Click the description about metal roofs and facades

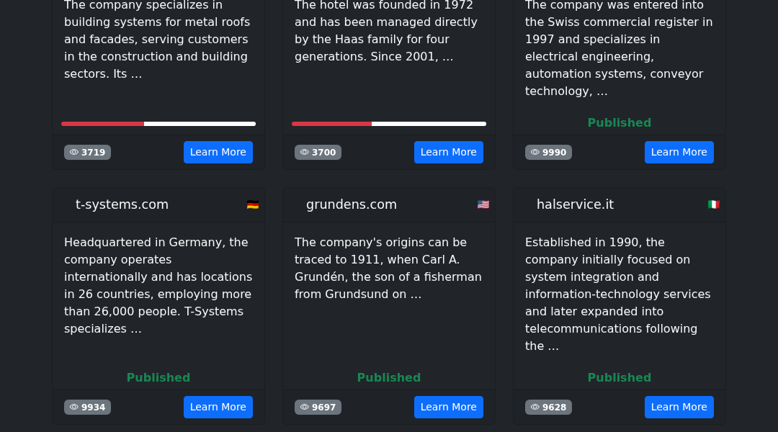coord(157,40)
